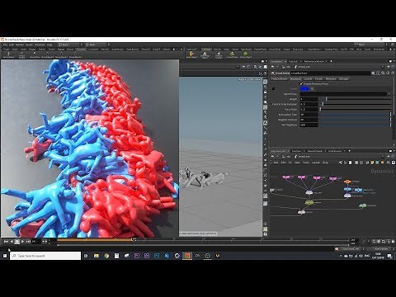The image size is (396, 297).
Task: Click the first green shelf tool icon
Action: click(232, 54)
